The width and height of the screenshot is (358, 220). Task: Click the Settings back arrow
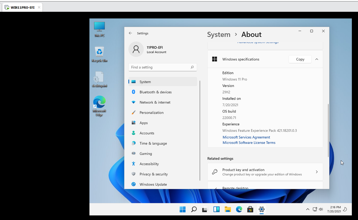pyautogui.click(x=130, y=33)
